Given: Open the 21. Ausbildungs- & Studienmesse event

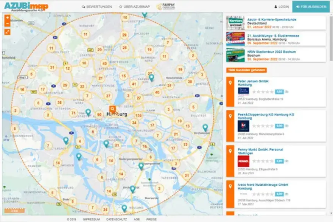Looking at the screenshot, I should pyautogui.click(x=273, y=36).
